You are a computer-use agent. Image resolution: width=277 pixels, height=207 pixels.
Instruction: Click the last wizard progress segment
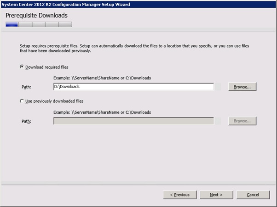pyautogui.click(x=65, y=24)
